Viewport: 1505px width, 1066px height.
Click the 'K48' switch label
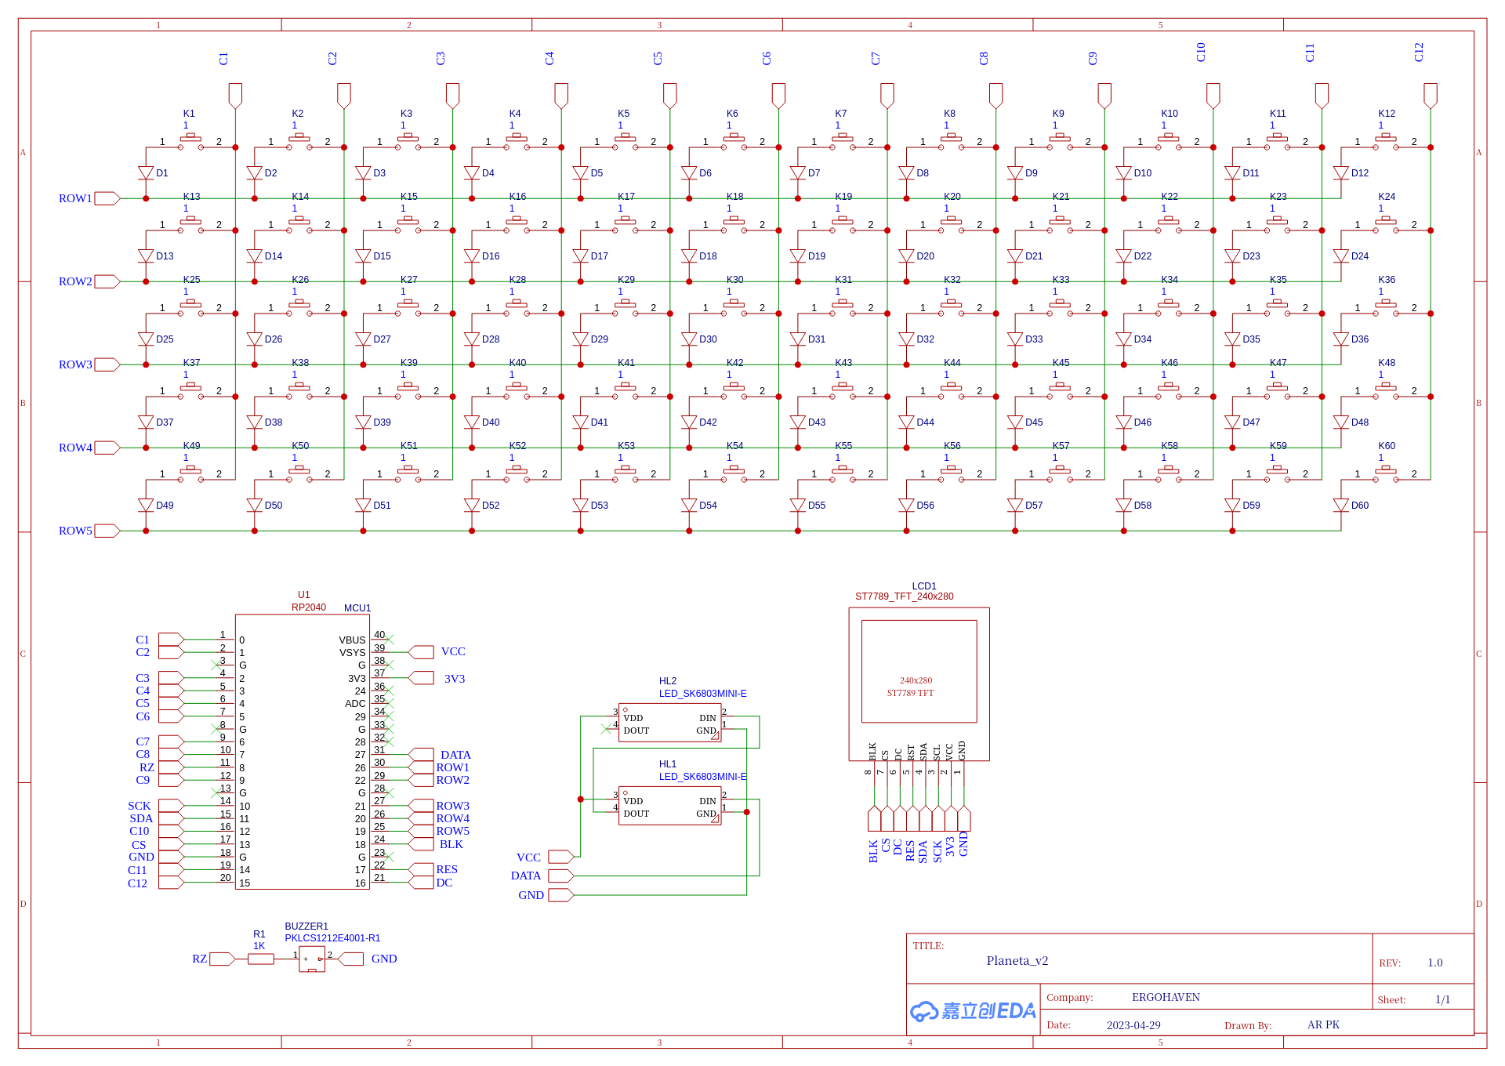(1387, 363)
